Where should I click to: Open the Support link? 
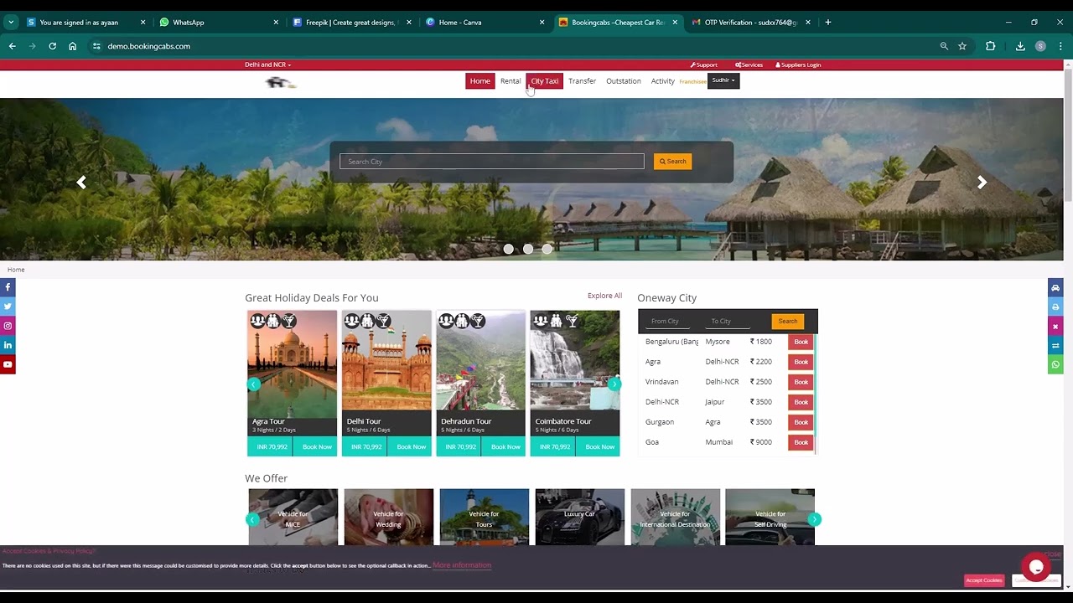[704, 64]
